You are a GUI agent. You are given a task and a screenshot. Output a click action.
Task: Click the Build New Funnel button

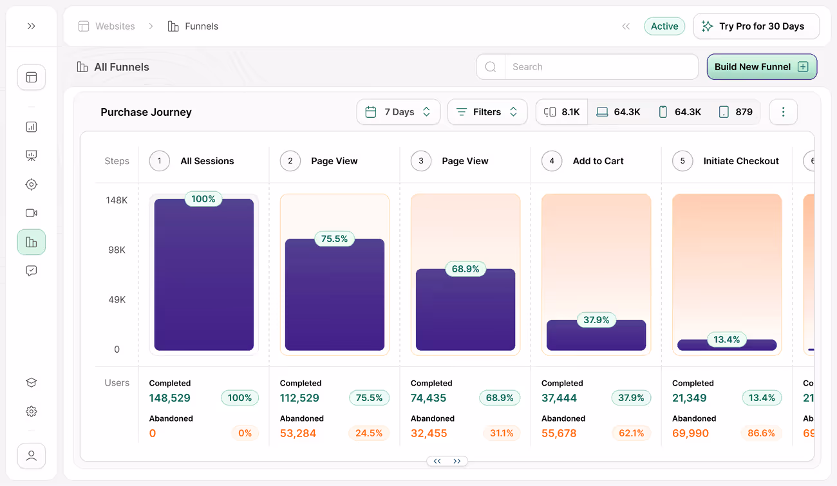pyautogui.click(x=762, y=66)
